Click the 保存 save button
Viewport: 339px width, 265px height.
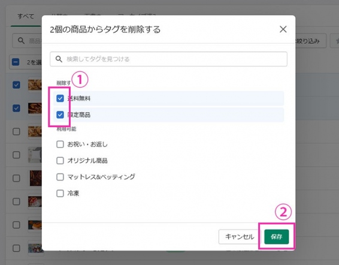[x=277, y=237]
